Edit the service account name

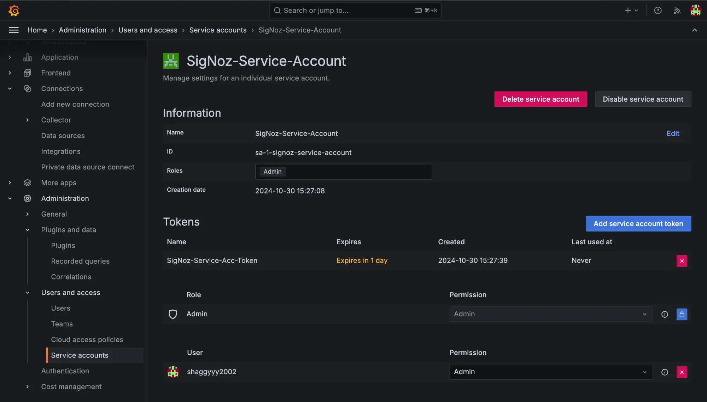[673, 133]
